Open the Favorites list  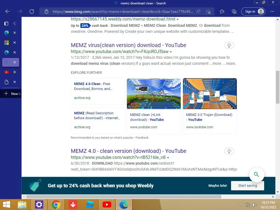[x=222, y=11]
